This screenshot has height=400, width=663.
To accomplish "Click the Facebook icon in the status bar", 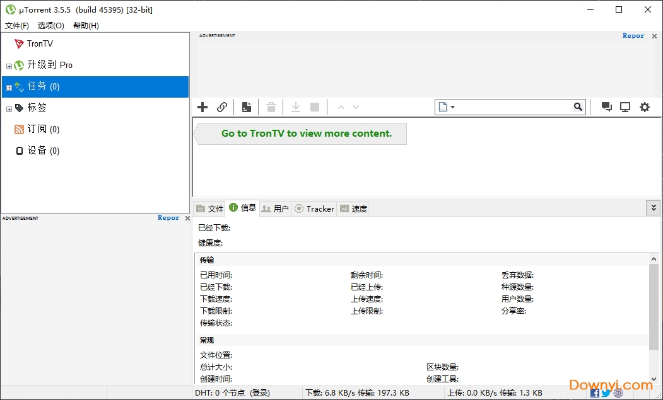I will coord(594,392).
